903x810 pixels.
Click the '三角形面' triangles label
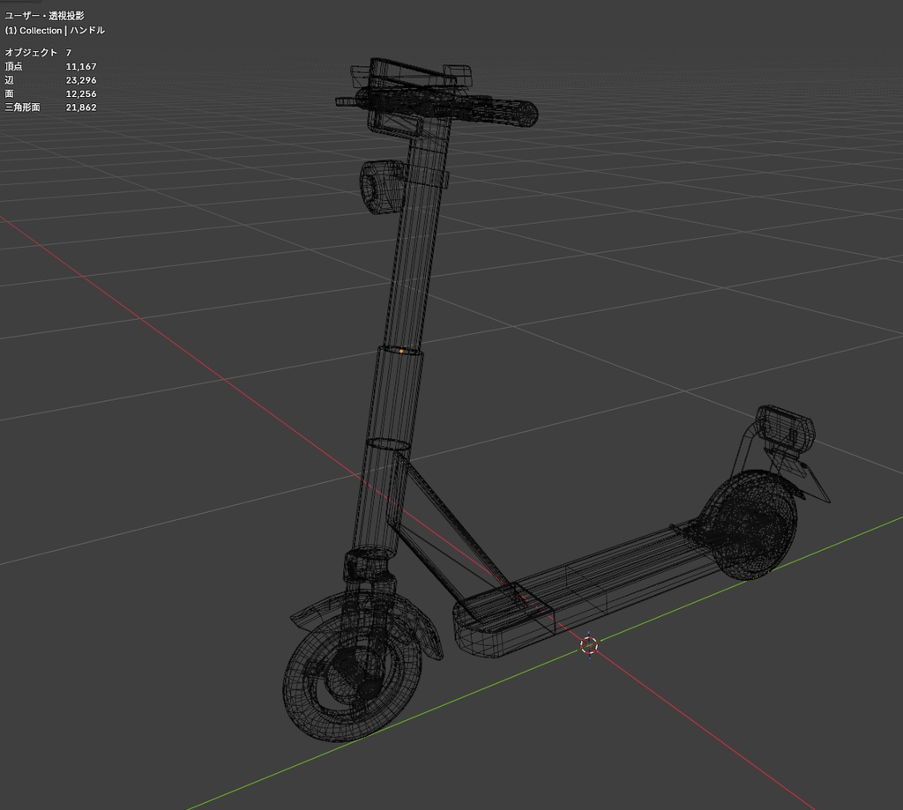pyautogui.click(x=22, y=107)
